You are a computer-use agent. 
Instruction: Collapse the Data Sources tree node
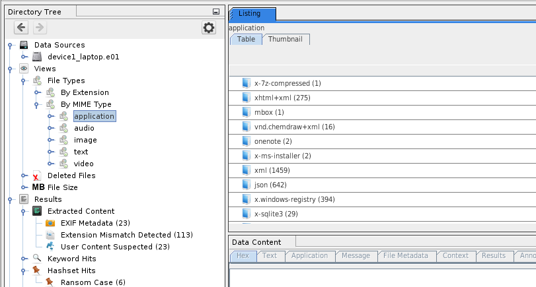coord(11,45)
